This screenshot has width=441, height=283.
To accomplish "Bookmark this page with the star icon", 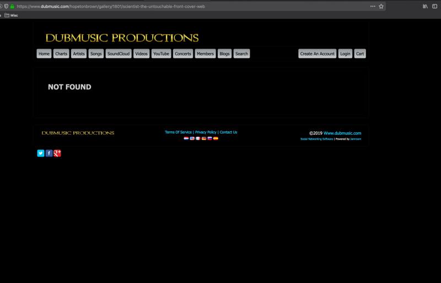I will pyautogui.click(x=381, y=6).
